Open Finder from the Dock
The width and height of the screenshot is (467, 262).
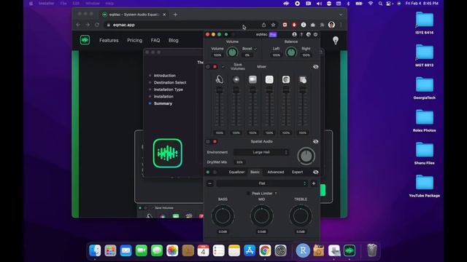95,250
